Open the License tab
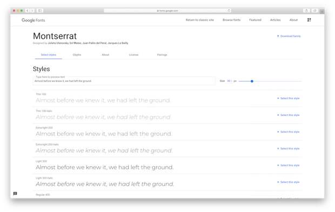The width and height of the screenshot is (335, 212). click(134, 55)
